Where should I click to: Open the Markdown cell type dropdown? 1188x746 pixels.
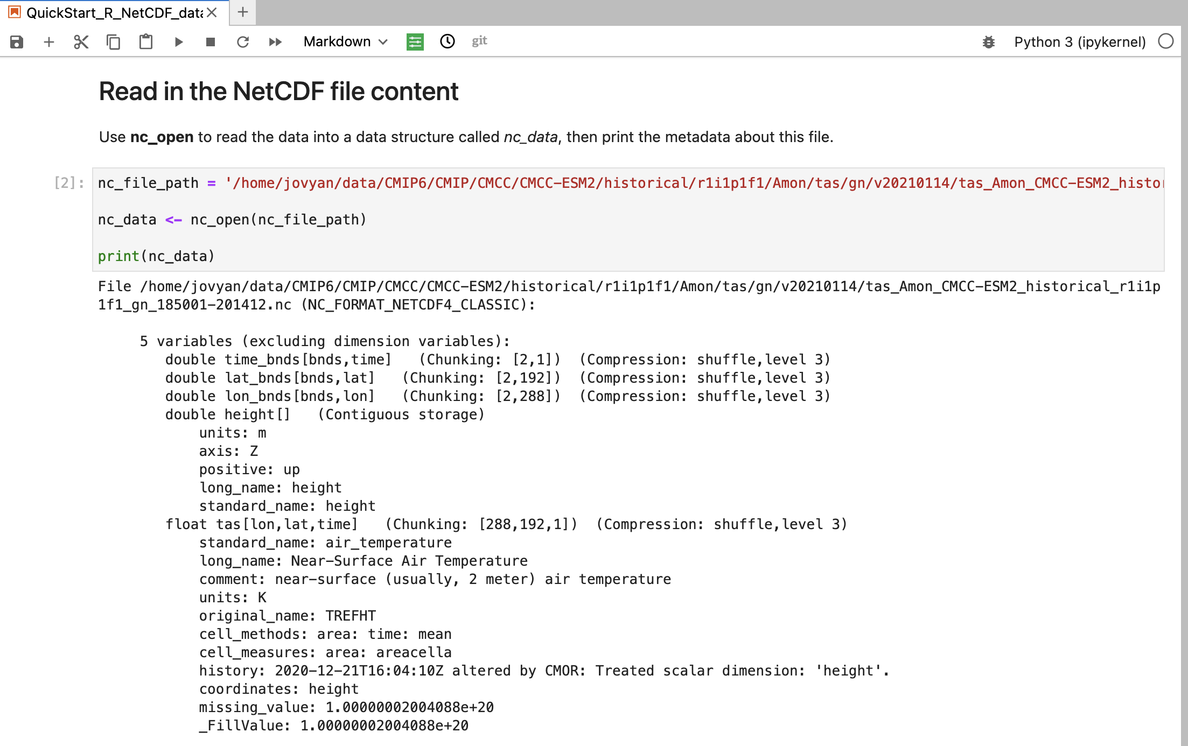pyautogui.click(x=345, y=41)
